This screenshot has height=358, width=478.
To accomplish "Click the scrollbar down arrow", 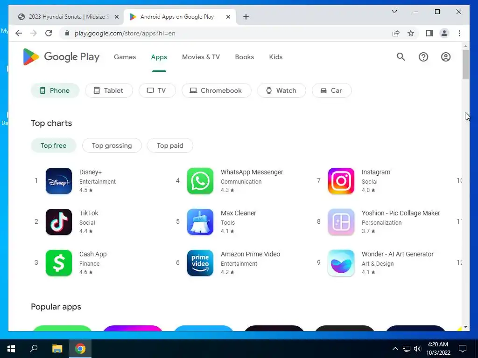I will point(465,327).
